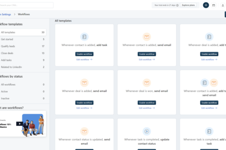Open the notifications bell icon
Viewport: 226px width, 150px height.
pyautogui.click(x=223, y=5)
